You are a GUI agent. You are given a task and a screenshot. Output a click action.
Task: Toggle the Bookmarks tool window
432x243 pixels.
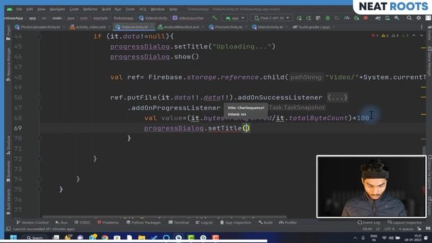pyautogui.click(x=8, y=171)
